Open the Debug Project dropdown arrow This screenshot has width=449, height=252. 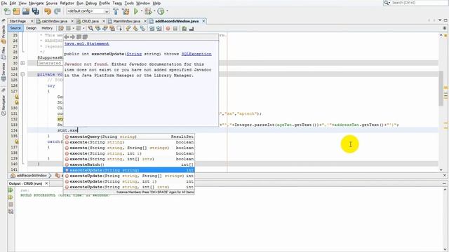pos(154,11)
